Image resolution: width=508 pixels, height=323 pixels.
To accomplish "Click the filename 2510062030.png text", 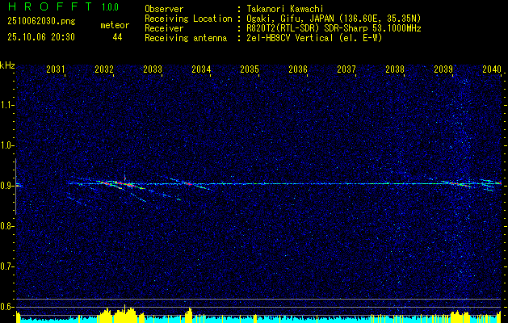I will [41, 22].
